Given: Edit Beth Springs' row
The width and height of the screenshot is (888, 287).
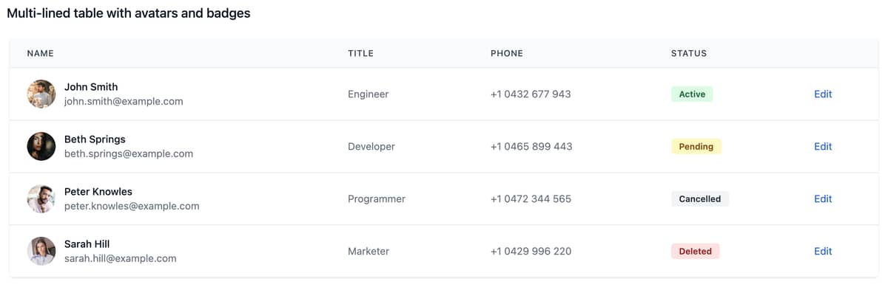Looking at the screenshot, I should pos(823,146).
